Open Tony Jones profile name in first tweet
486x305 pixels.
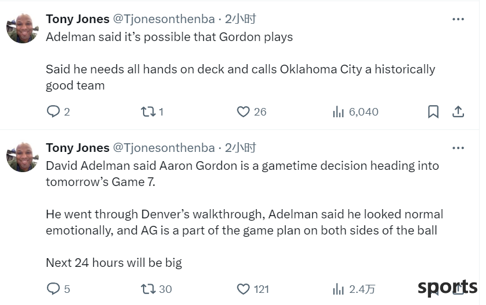(x=78, y=19)
